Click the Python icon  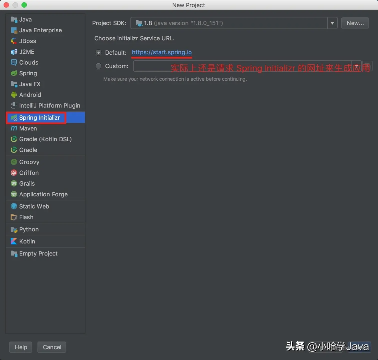[x=14, y=229]
